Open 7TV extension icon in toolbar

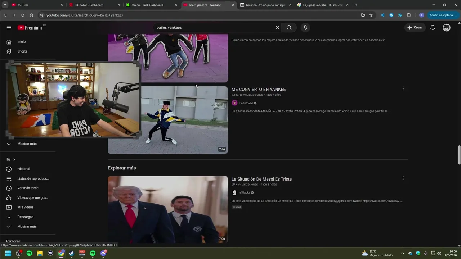point(400,15)
